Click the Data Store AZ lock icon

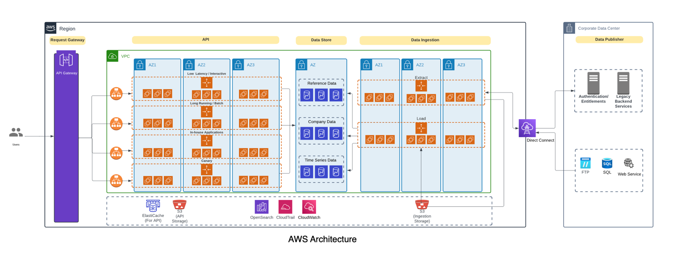(302, 65)
